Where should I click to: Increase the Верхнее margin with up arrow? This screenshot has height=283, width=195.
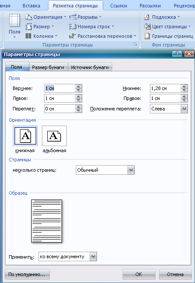[78, 87]
